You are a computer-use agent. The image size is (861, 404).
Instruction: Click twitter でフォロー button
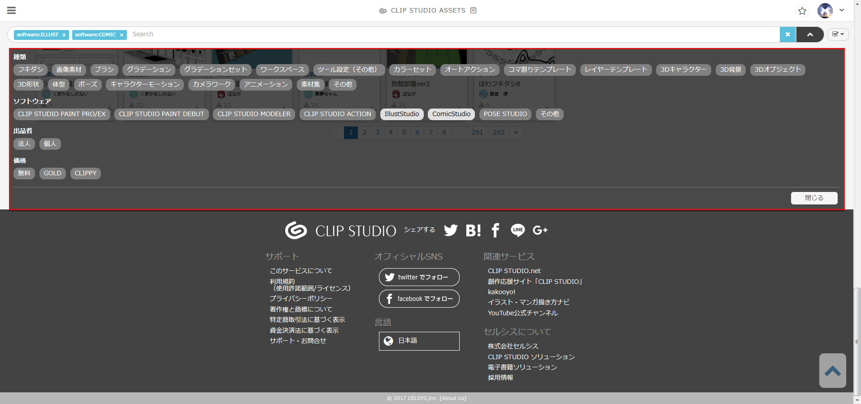pyautogui.click(x=419, y=277)
